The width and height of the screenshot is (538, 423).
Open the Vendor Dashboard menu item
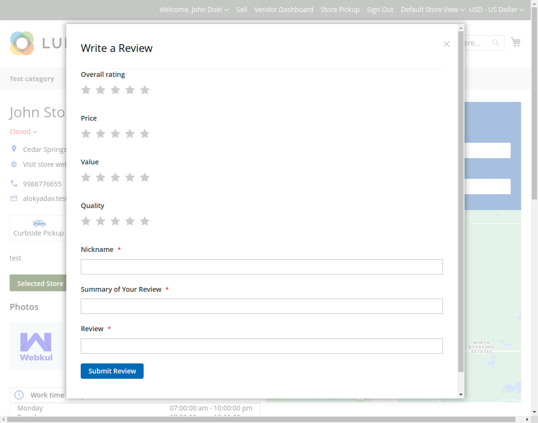pyautogui.click(x=284, y=9)
